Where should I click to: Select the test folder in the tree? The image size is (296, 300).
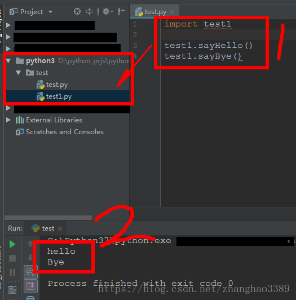click(x=42, y=73)
